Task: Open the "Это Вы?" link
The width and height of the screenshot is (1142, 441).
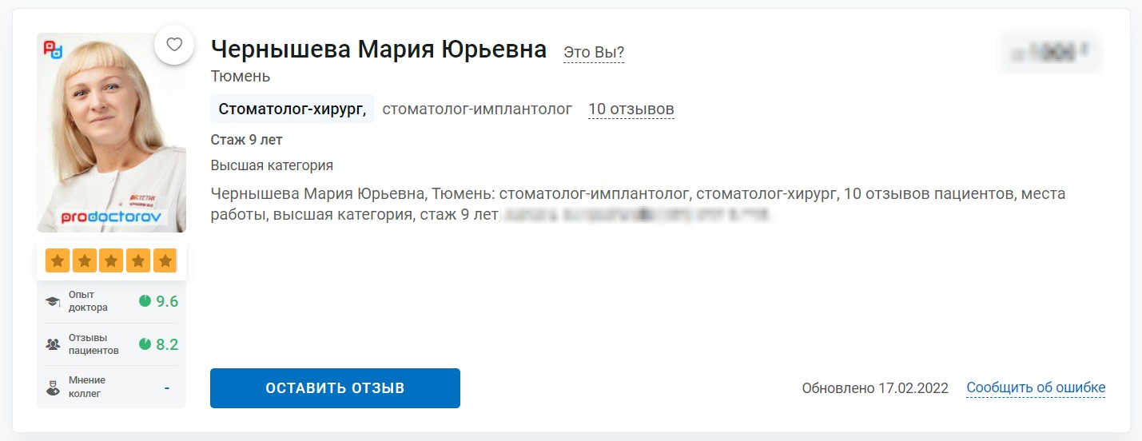Action: (x=594, y=53)
